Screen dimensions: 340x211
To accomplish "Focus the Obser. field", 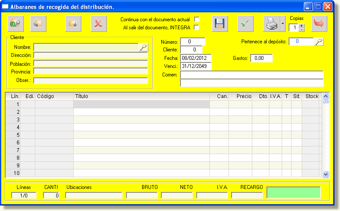I will pos(91,81).
